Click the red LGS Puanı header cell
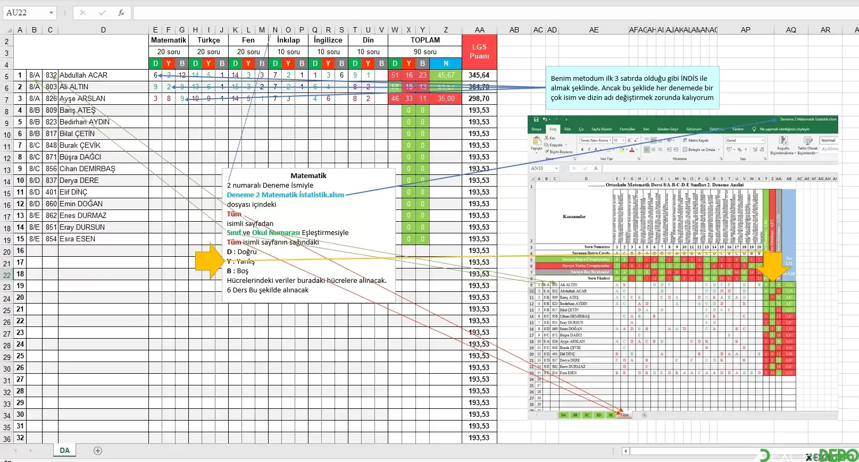Viewport: 859px width, 462px height. pos(480,52)
